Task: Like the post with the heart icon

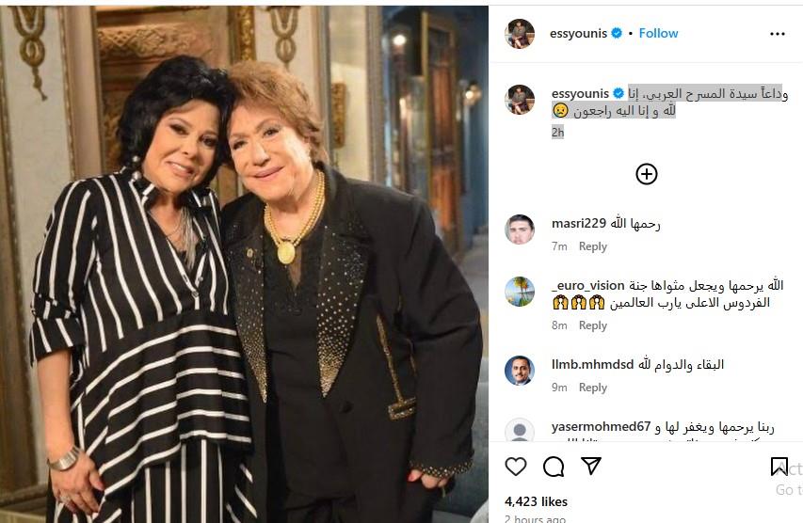Action: (516, 467)
